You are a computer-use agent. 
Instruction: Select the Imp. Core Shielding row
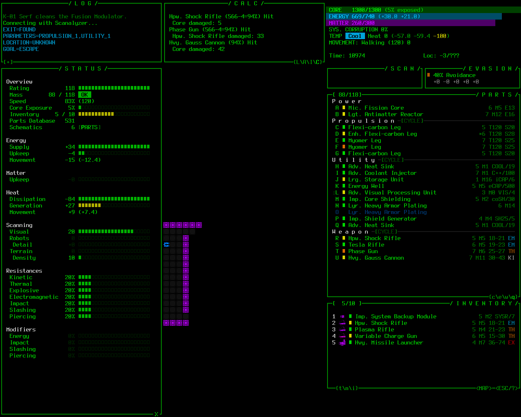tap(425, 199)
